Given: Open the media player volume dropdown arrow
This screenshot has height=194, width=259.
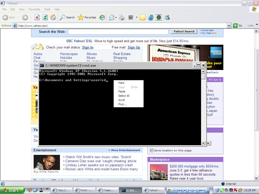Looking at the screenshot, I should coord(204,190).
